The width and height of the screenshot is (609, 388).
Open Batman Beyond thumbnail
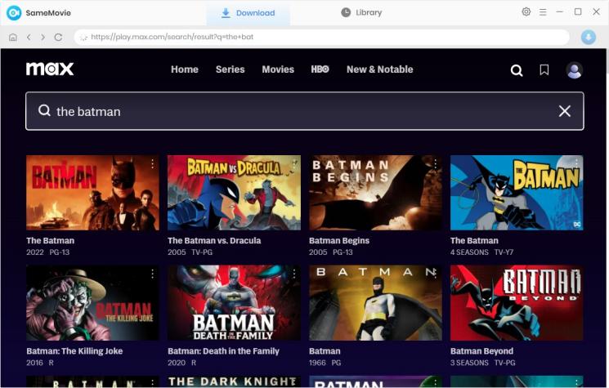pos(517,302)
